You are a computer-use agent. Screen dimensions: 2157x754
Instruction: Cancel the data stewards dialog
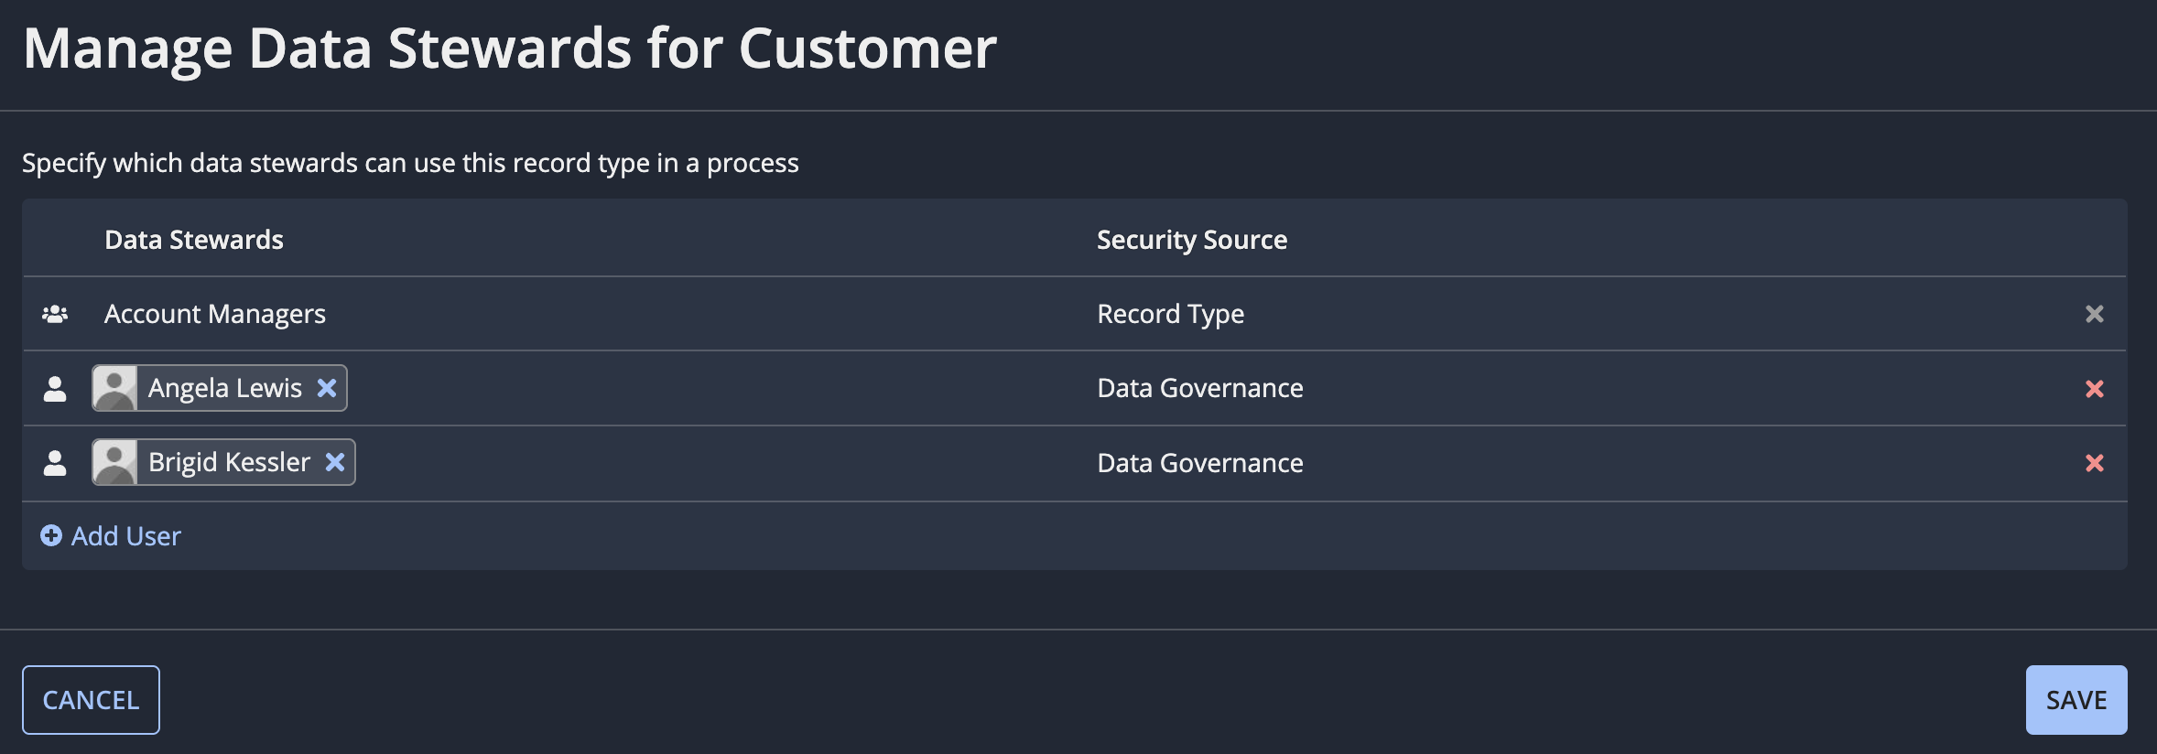91,700
